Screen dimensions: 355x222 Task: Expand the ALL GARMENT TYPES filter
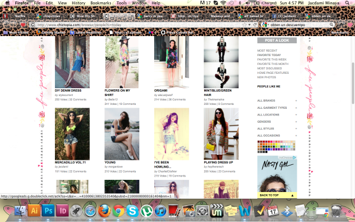(x=277, y=108)
